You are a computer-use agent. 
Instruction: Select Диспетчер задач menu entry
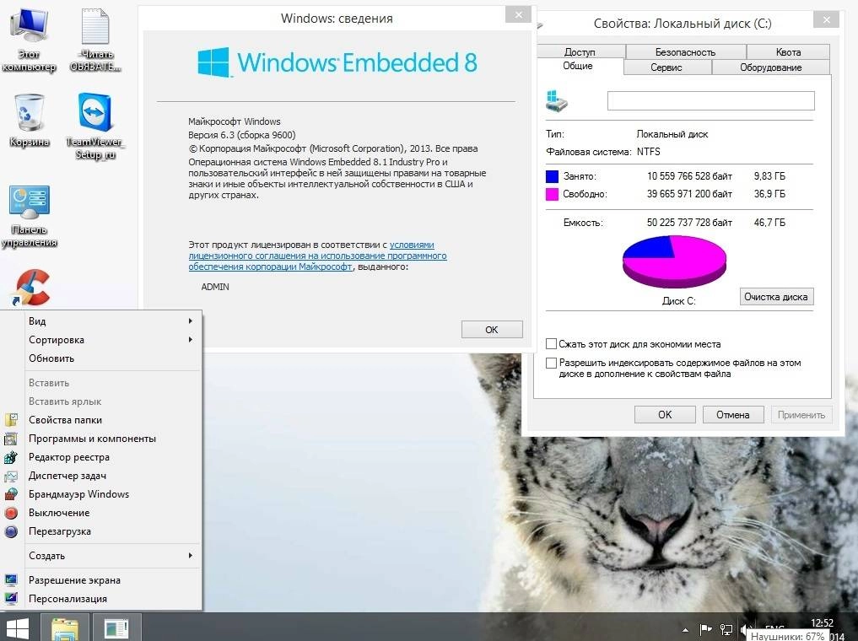pos(113,476)
